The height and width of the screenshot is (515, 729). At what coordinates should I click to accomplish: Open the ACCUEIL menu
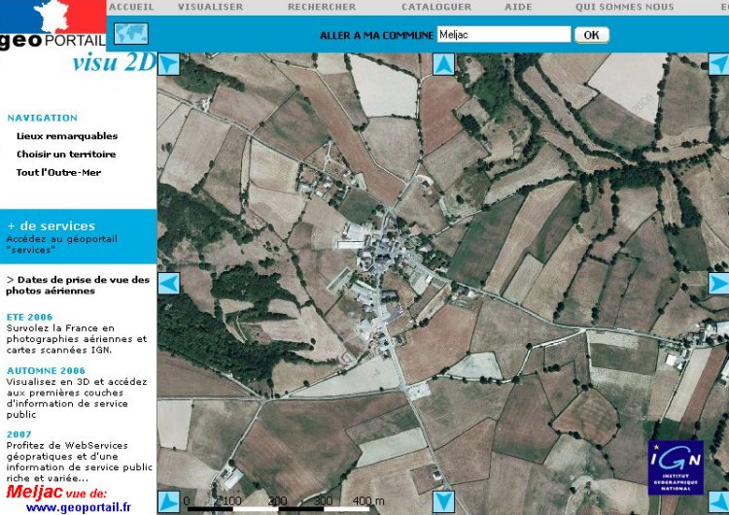[x=131, y=7]
